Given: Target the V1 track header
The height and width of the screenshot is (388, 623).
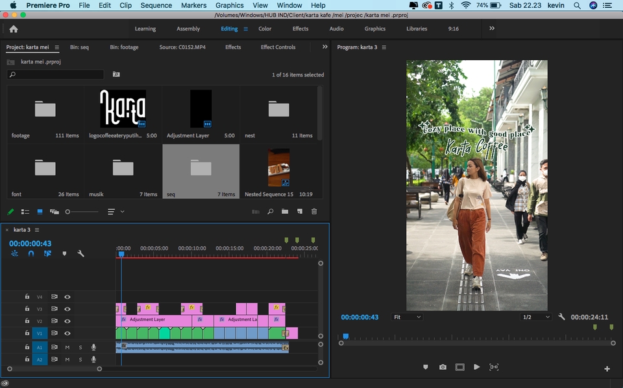Looking at the screenshot, I should pos(40,333).
